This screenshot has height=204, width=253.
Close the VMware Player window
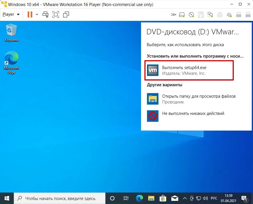click(249, 4)
